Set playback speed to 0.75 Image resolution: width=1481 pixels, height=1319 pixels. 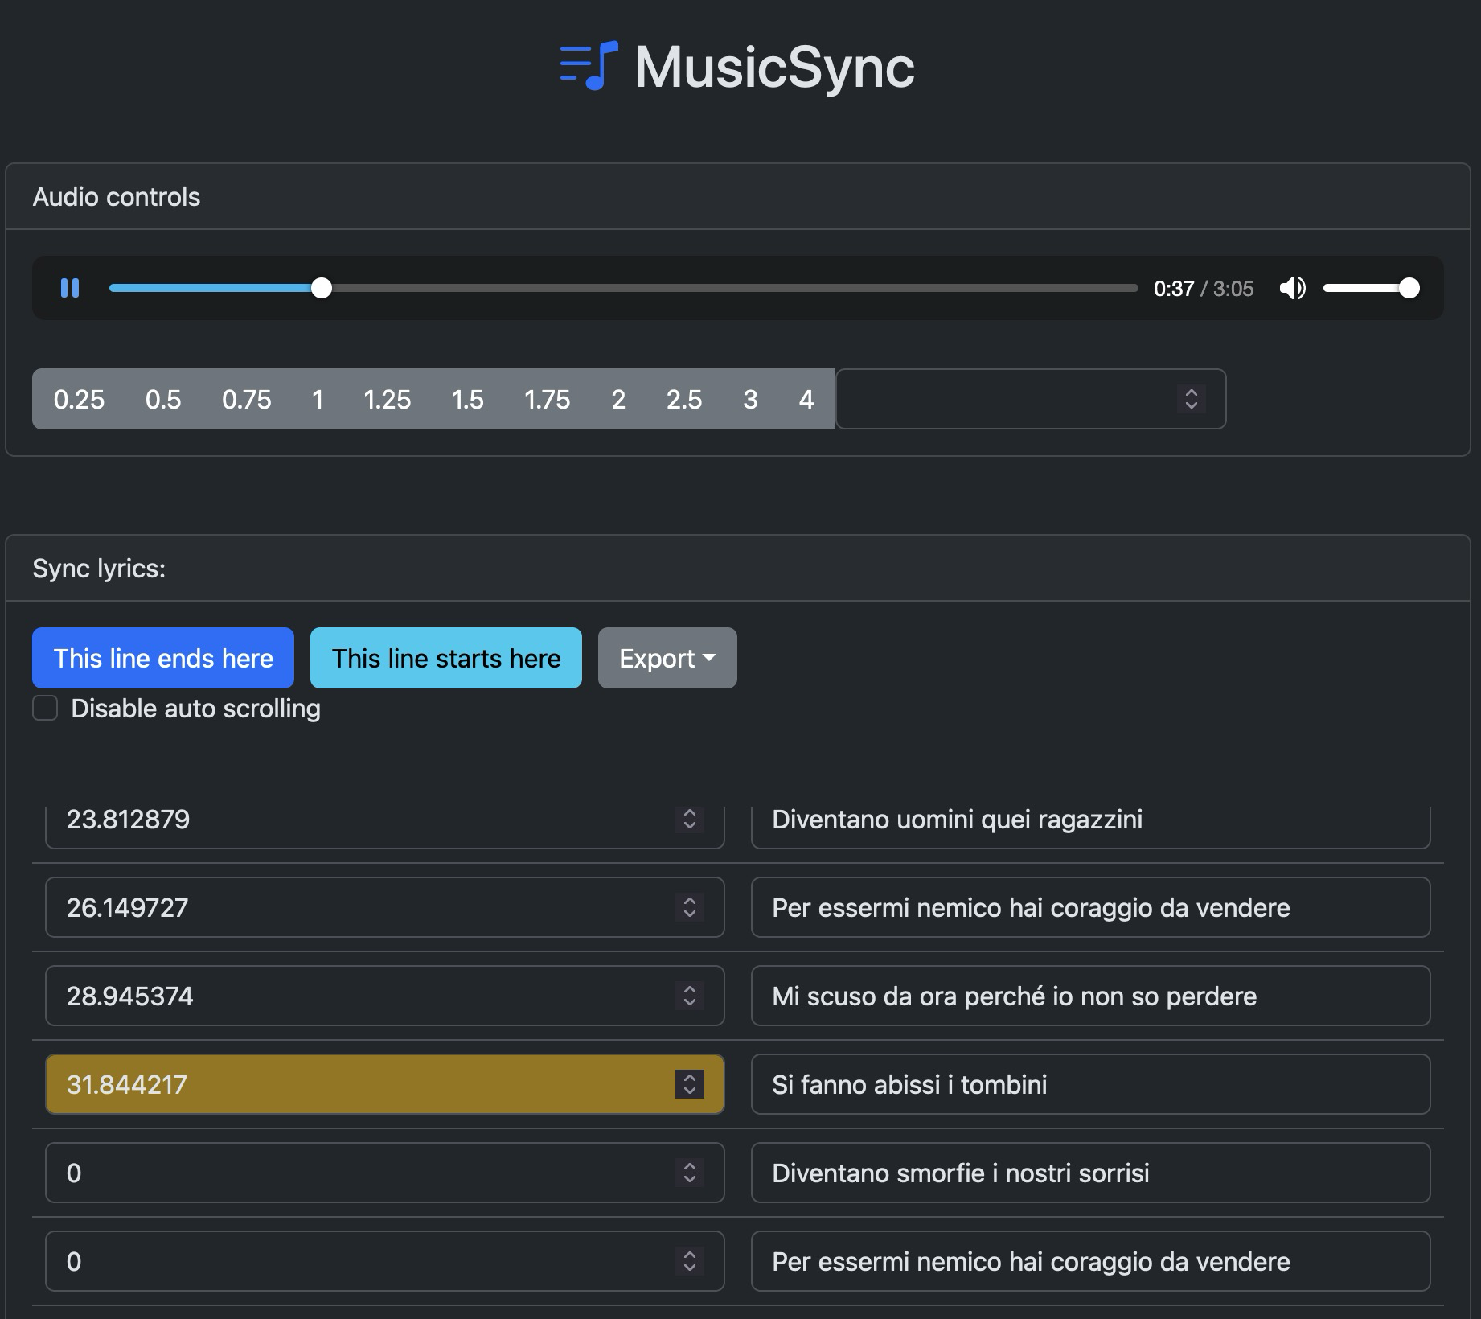point(247,399)
